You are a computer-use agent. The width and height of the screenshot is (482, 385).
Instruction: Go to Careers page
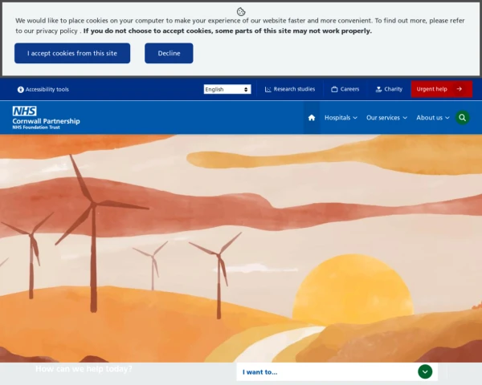pyautogui.click(x=345, y=89)
